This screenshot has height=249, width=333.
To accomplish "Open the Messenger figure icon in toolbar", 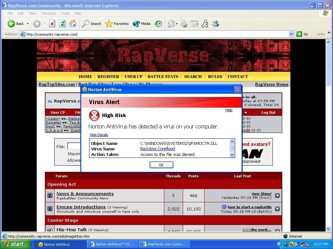I will click(205, 24).
